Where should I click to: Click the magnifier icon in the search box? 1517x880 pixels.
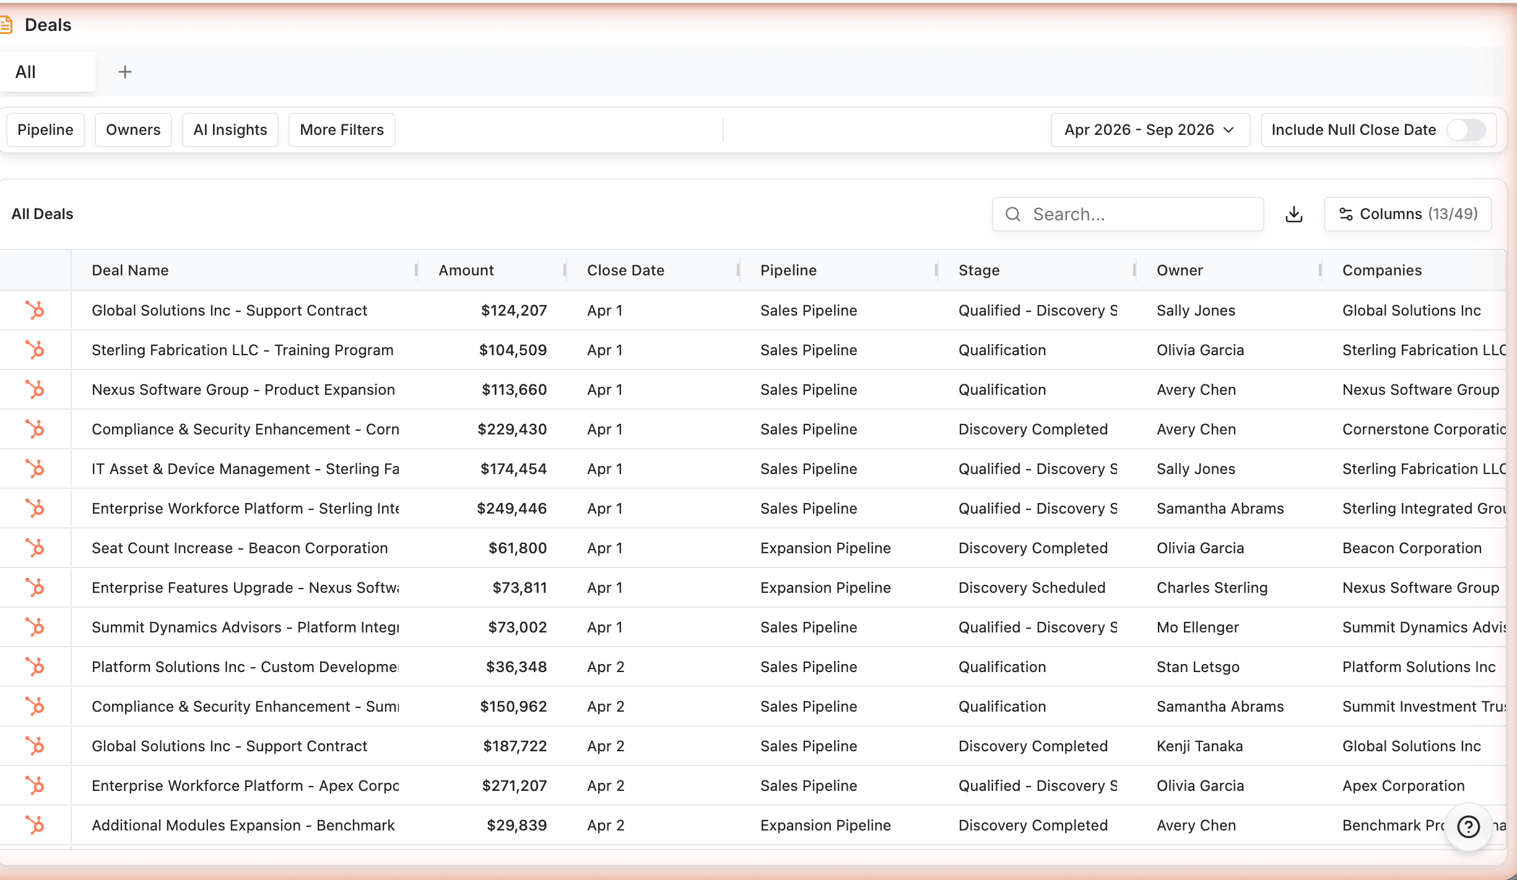(1013, 214)
